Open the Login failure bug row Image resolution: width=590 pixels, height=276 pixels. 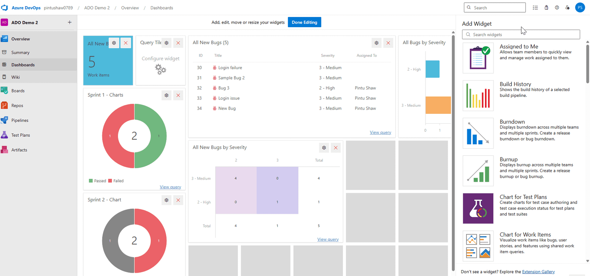click(291, 68)
